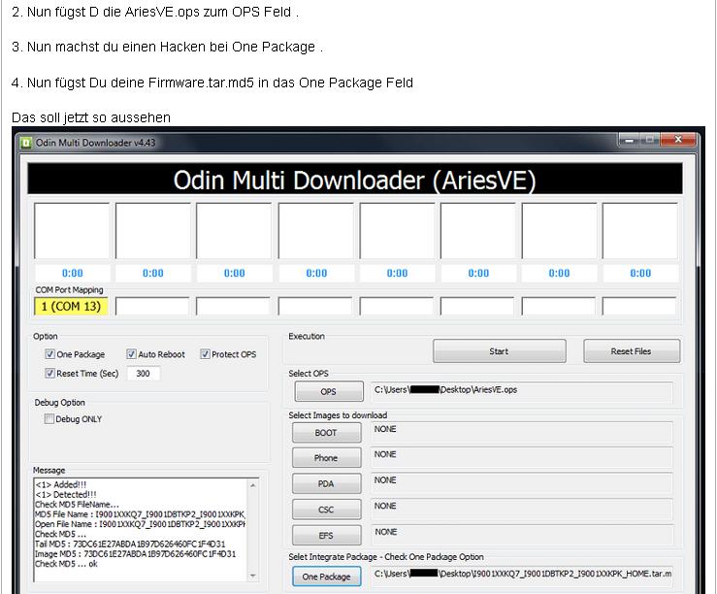Click the Reset Files button
This screenshot has height=594, width=717.
coord(631,351)
